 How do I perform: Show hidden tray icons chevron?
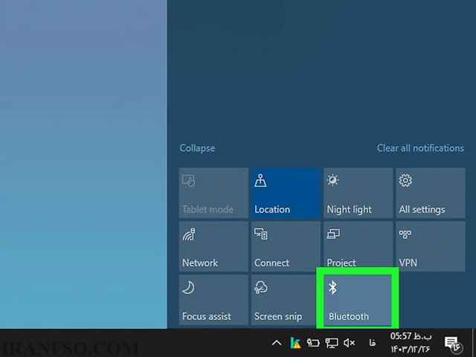(276, 343)
